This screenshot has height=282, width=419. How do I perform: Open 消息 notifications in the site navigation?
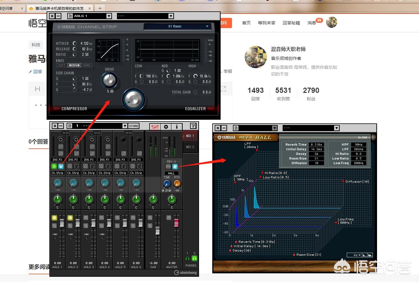point(312,23)
